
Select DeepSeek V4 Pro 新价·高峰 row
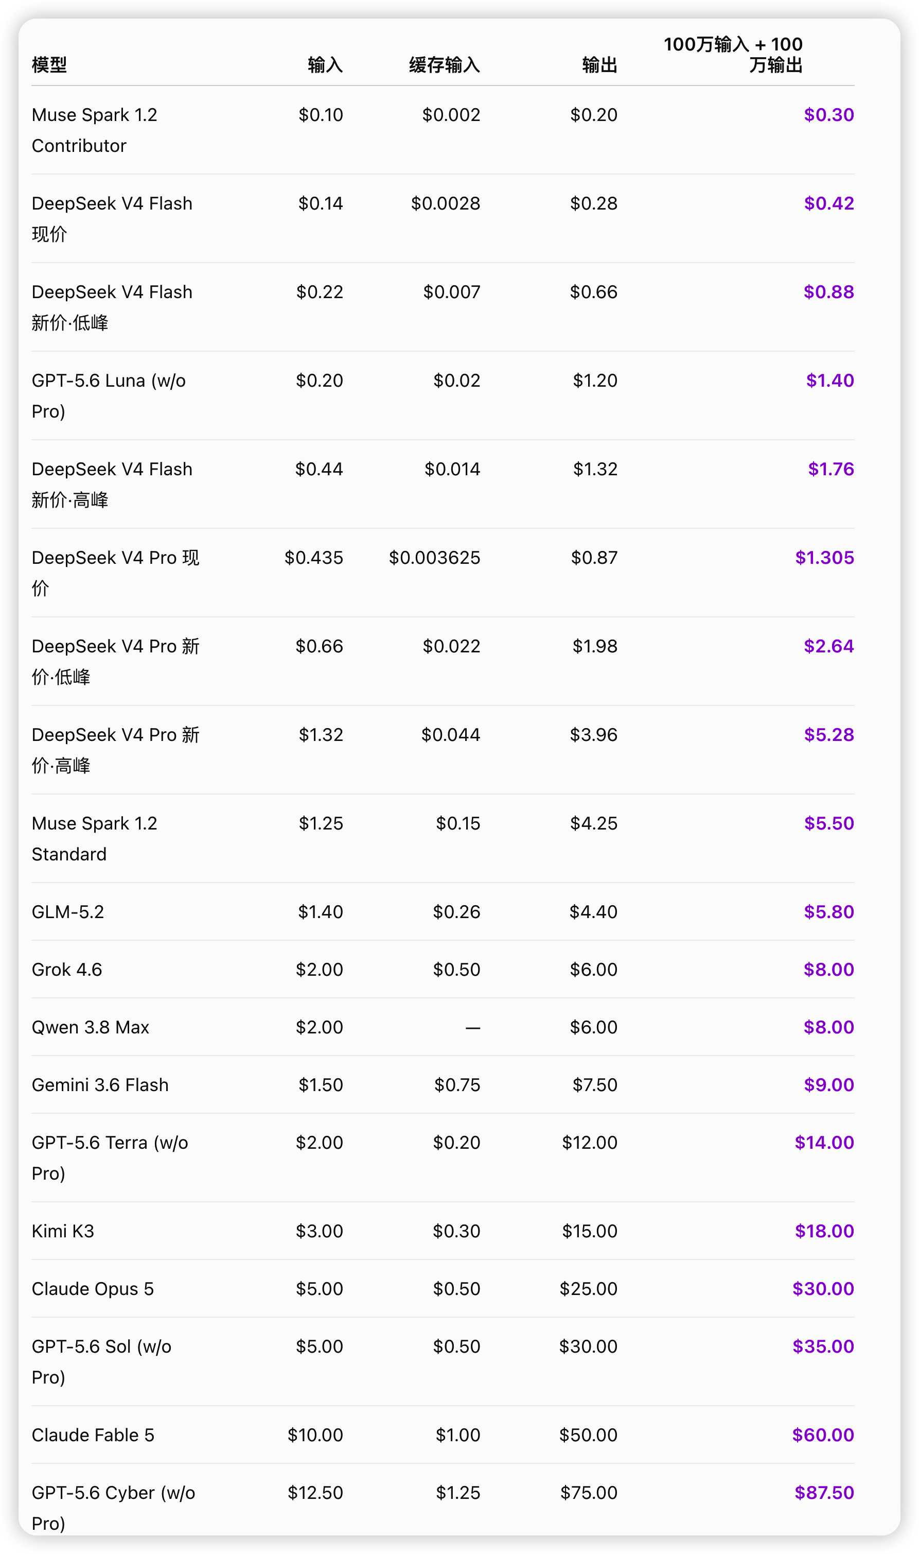[x=443, y=750]
